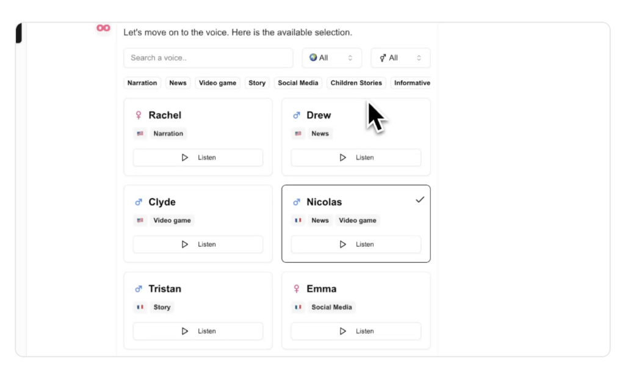Click the US flag on Drew's card
625x380 pixels.
[298, 134]
